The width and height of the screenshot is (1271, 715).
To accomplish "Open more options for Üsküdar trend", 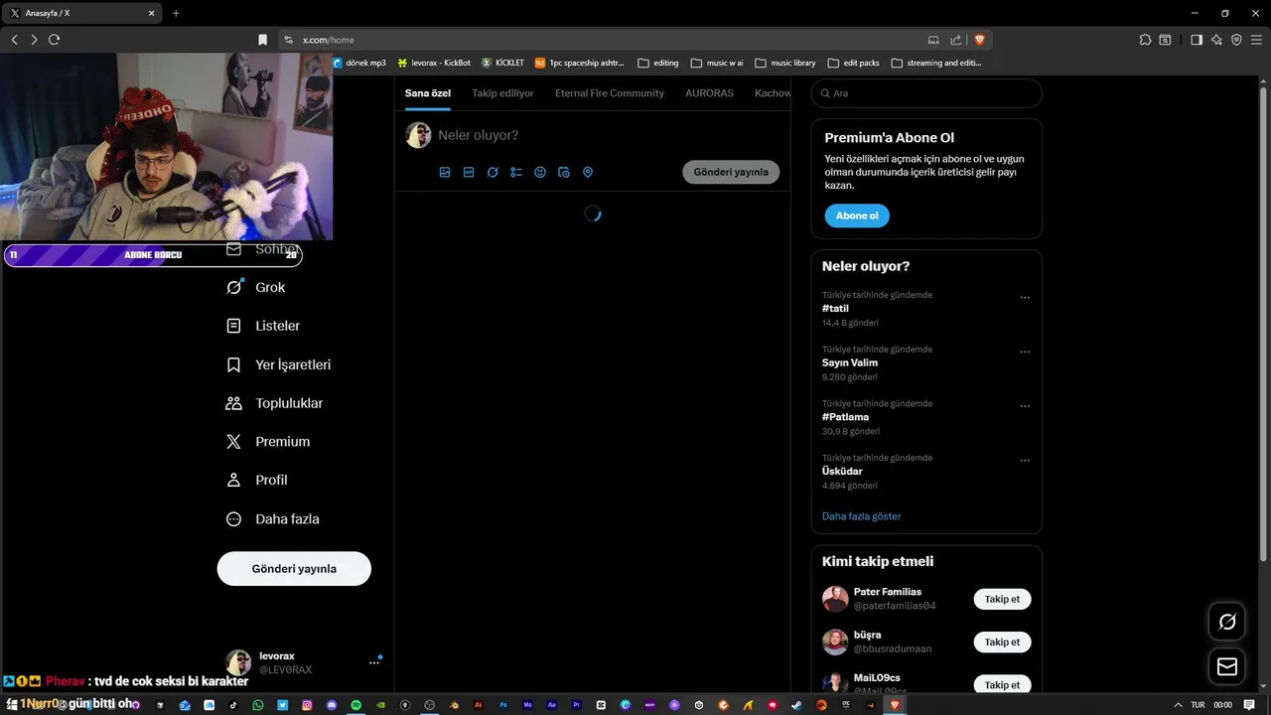I will [1025, 461].
